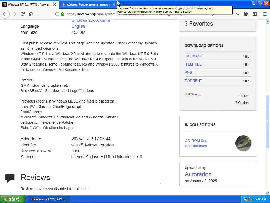Go back with the browser Back arrow
The image size is (270, 203).
pyautogui.click(x=5, y=14)
